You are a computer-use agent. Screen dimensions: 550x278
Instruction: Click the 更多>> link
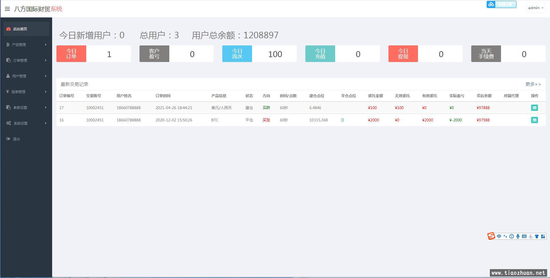[x=533, y=84]
